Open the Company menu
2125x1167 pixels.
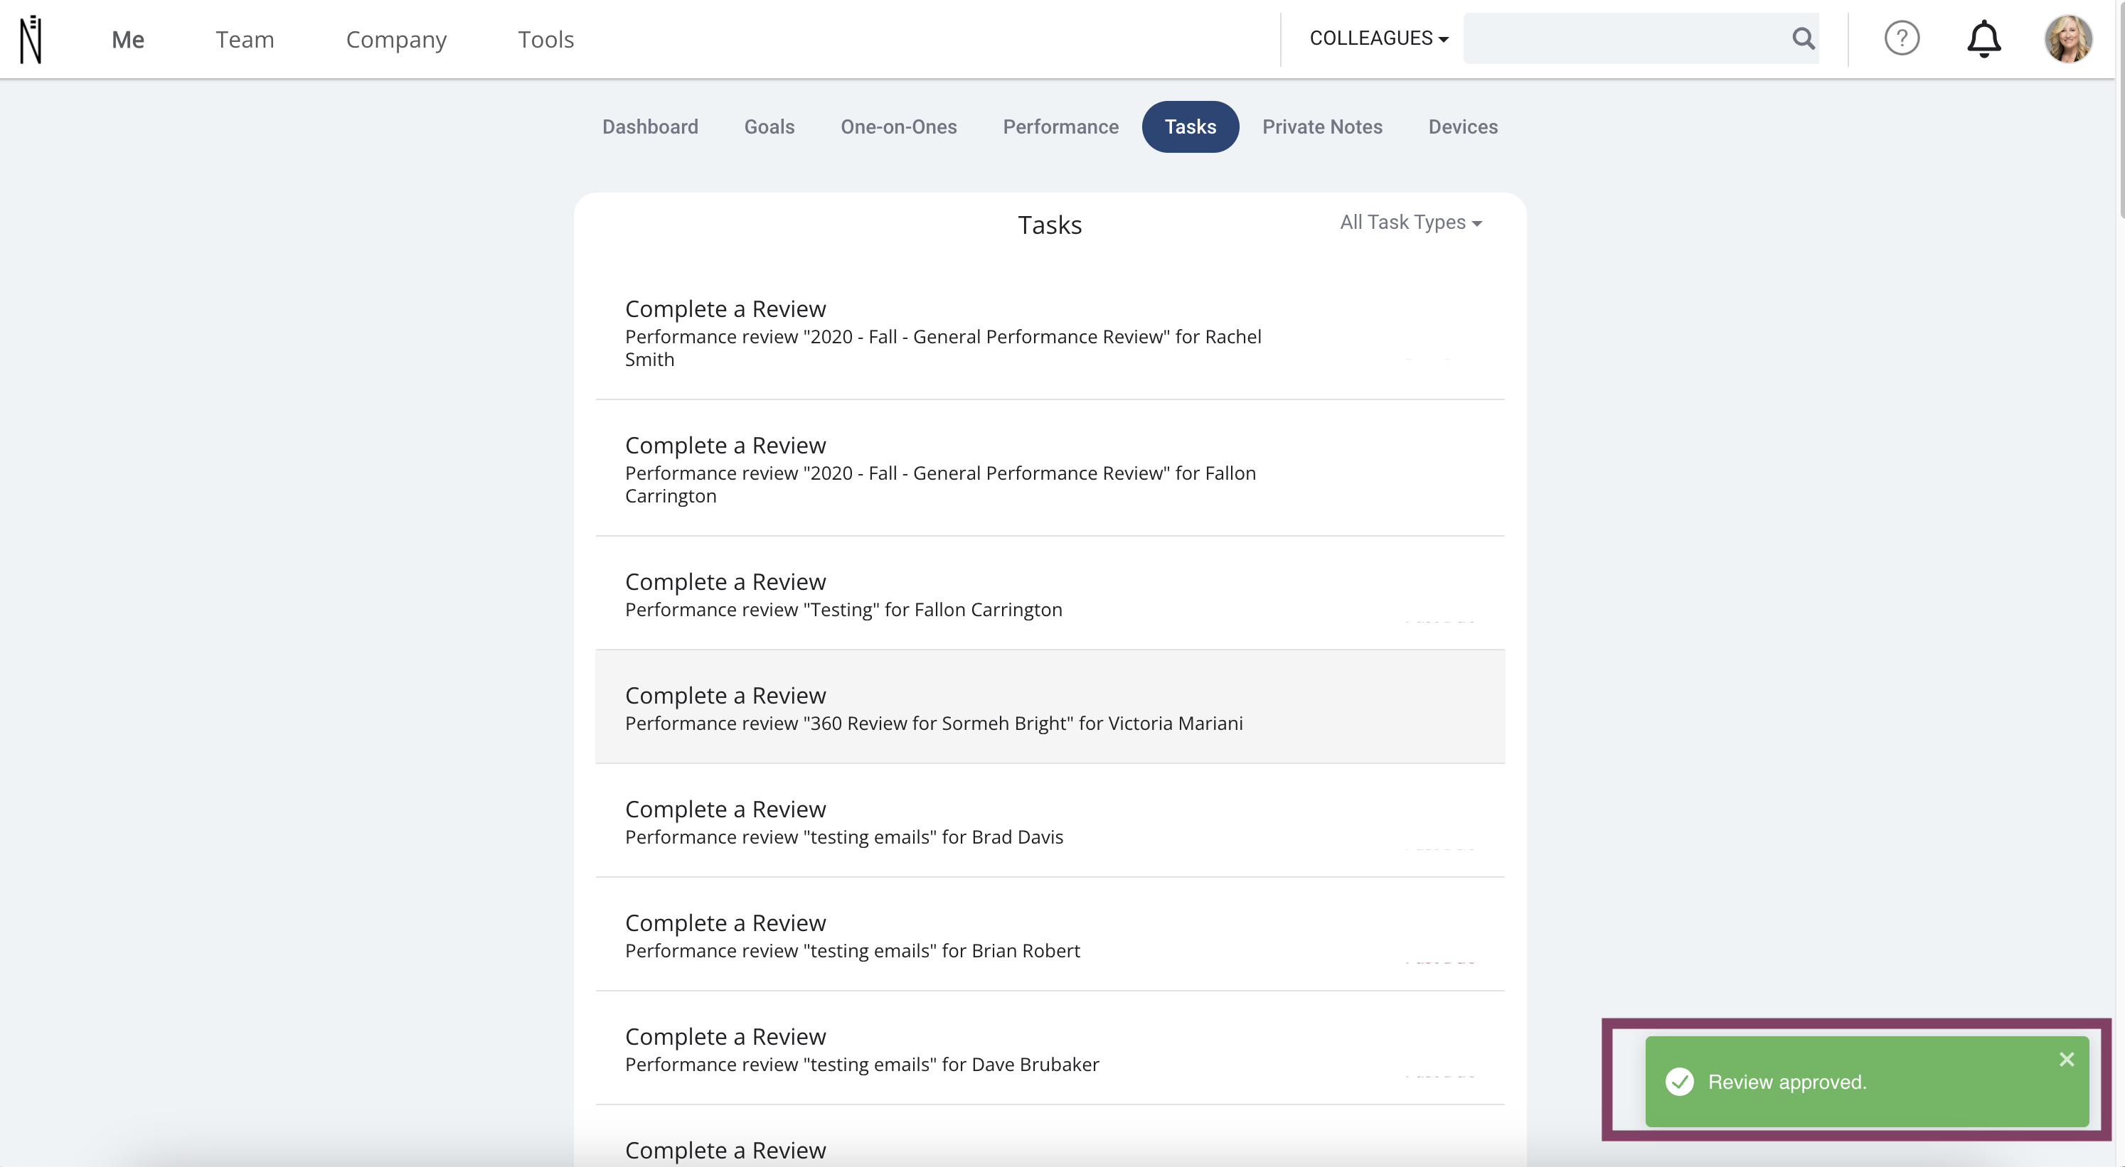(396, 39)
